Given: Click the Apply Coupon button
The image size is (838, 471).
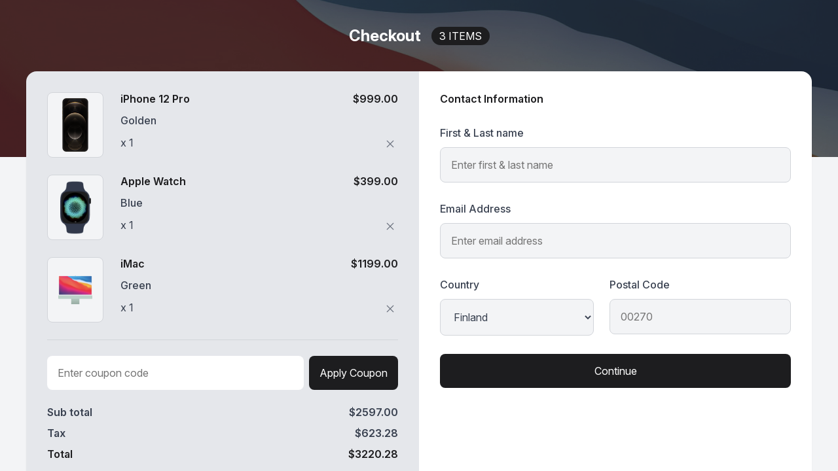Looking at the screenshot, I should (354, 373).
